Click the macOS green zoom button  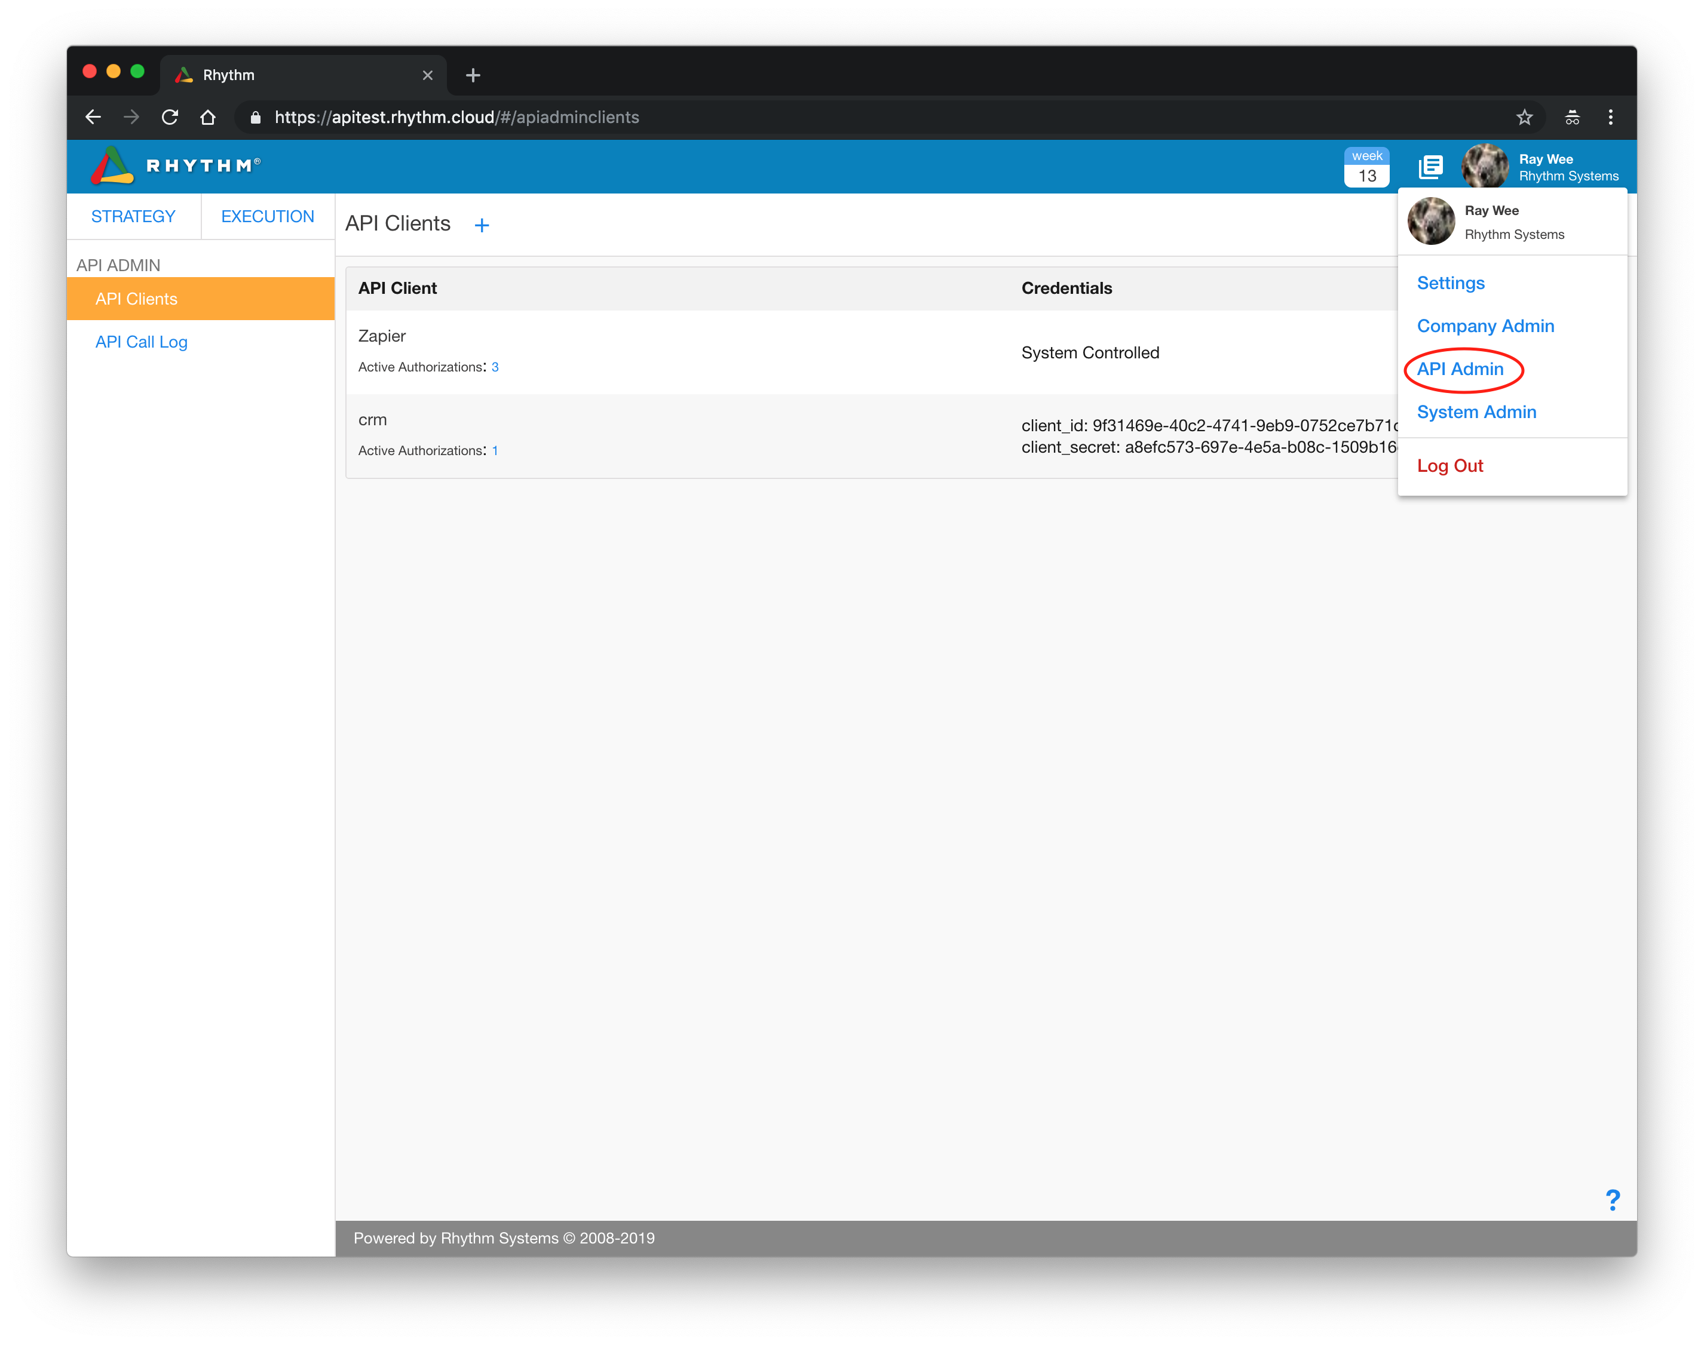(138, 72)
